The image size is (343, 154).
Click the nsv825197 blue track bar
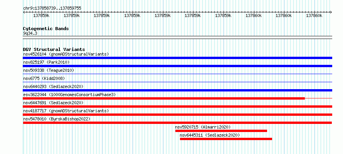(177, 66)
